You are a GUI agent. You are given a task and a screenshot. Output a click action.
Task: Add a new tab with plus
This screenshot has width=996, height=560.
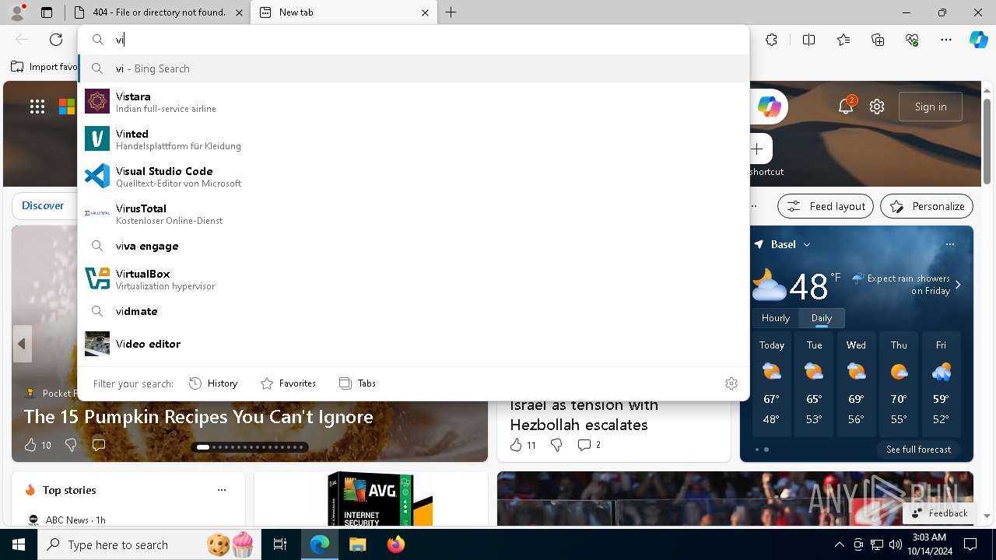[451, 12]
